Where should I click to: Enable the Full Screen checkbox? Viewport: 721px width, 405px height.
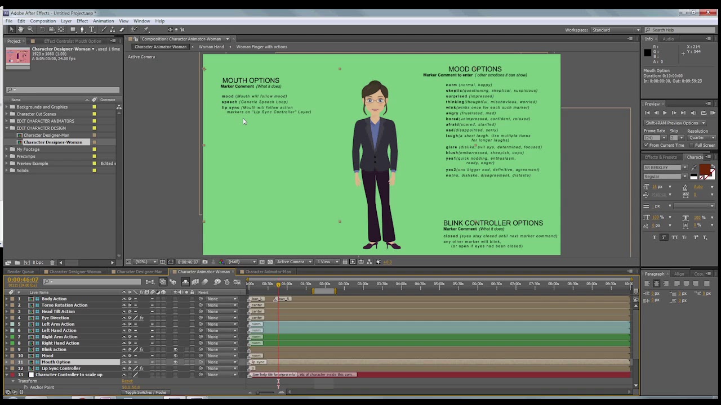tap(692, 145)
